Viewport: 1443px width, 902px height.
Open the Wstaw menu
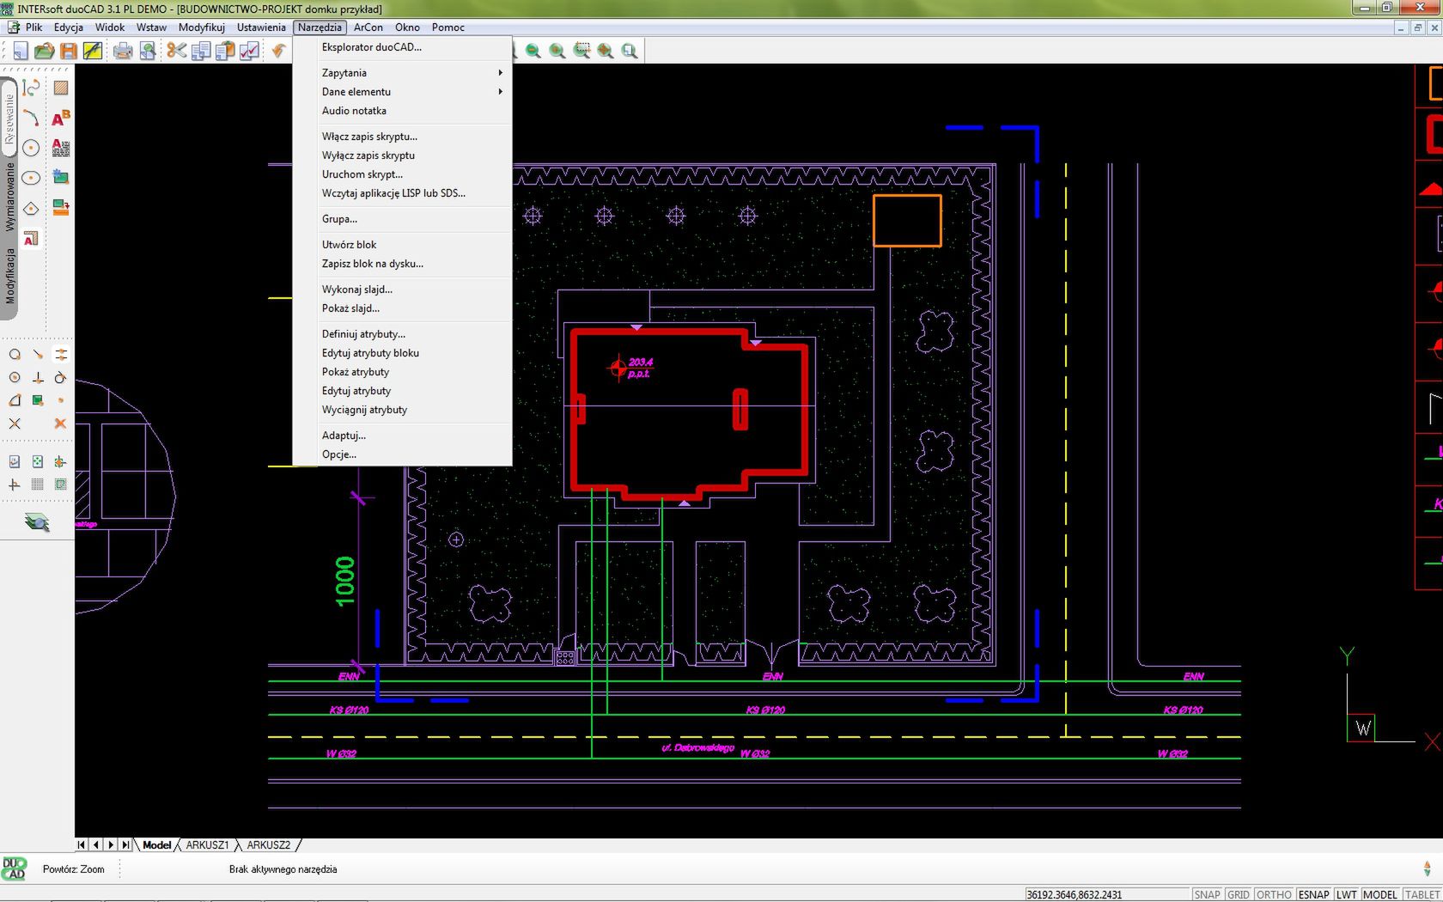click(151, 27)
